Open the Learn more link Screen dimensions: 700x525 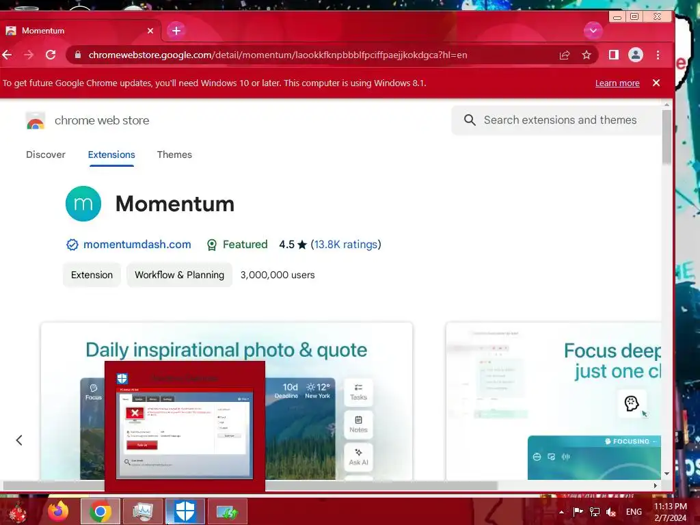pyautogui.click(x=617, y=83)
